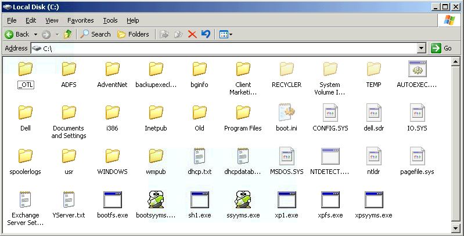Select the ADFS folder
The image size is (464, 236).
(x=69, y=75)
